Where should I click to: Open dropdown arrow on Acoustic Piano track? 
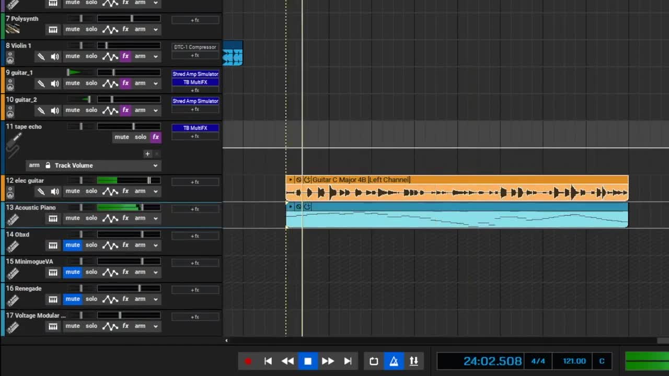point(155,218)
